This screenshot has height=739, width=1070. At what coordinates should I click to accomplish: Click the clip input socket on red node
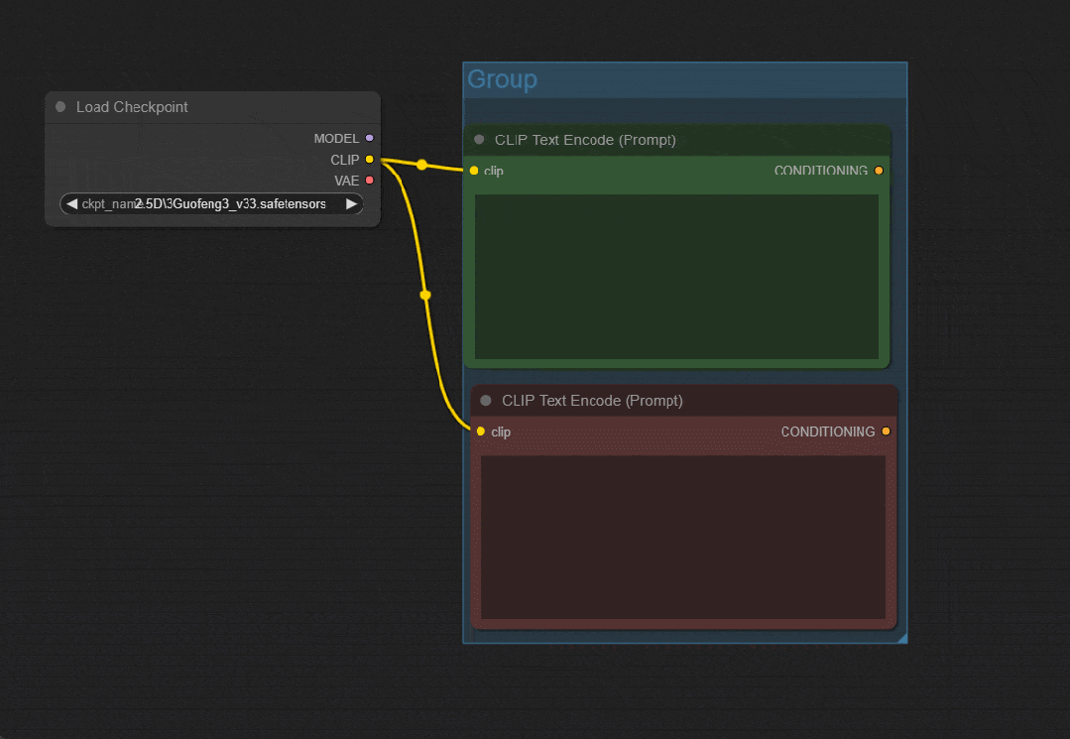click(x=480, y=431)
